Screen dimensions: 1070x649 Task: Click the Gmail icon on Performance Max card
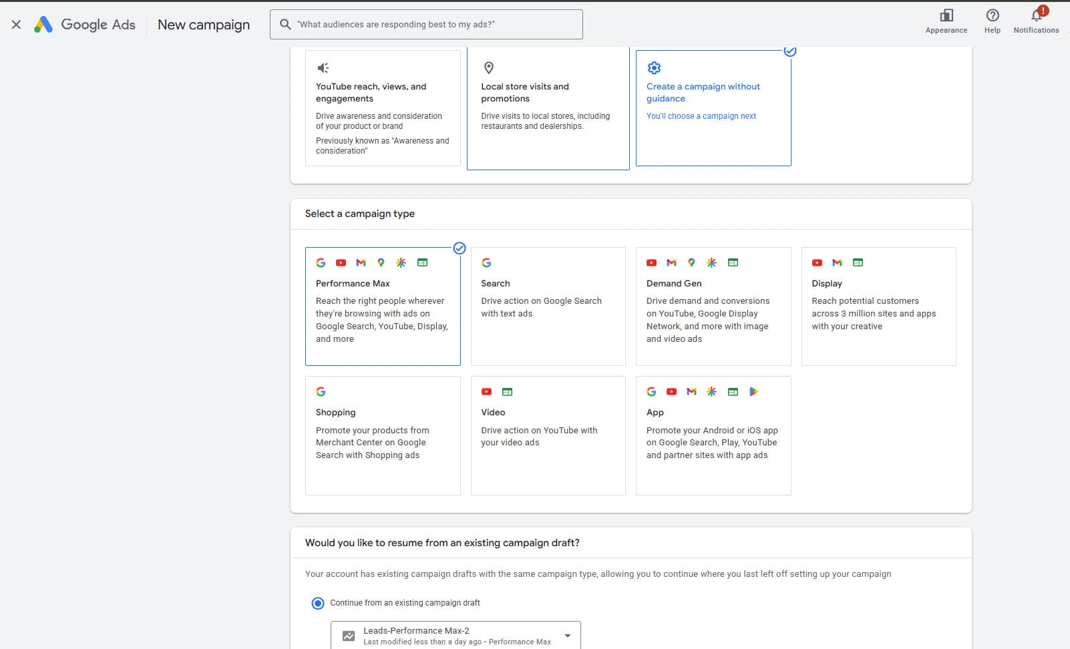pos(361,262)
